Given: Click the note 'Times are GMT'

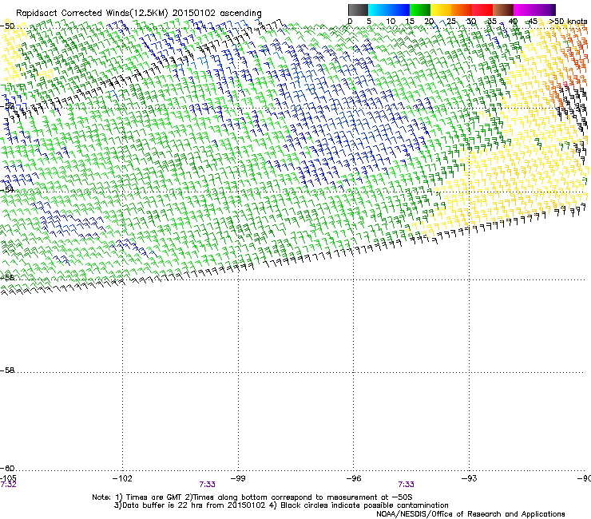Looking at the screenshot, I should 153,497.
